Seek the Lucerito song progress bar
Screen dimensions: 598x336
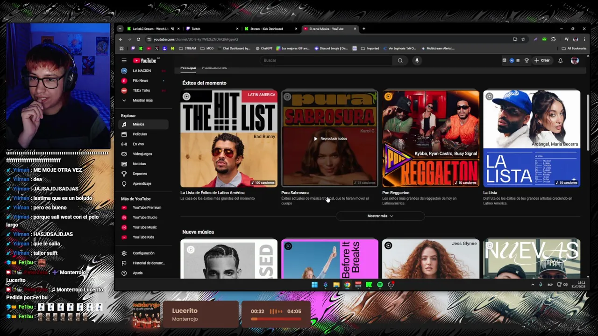point(276,319)
